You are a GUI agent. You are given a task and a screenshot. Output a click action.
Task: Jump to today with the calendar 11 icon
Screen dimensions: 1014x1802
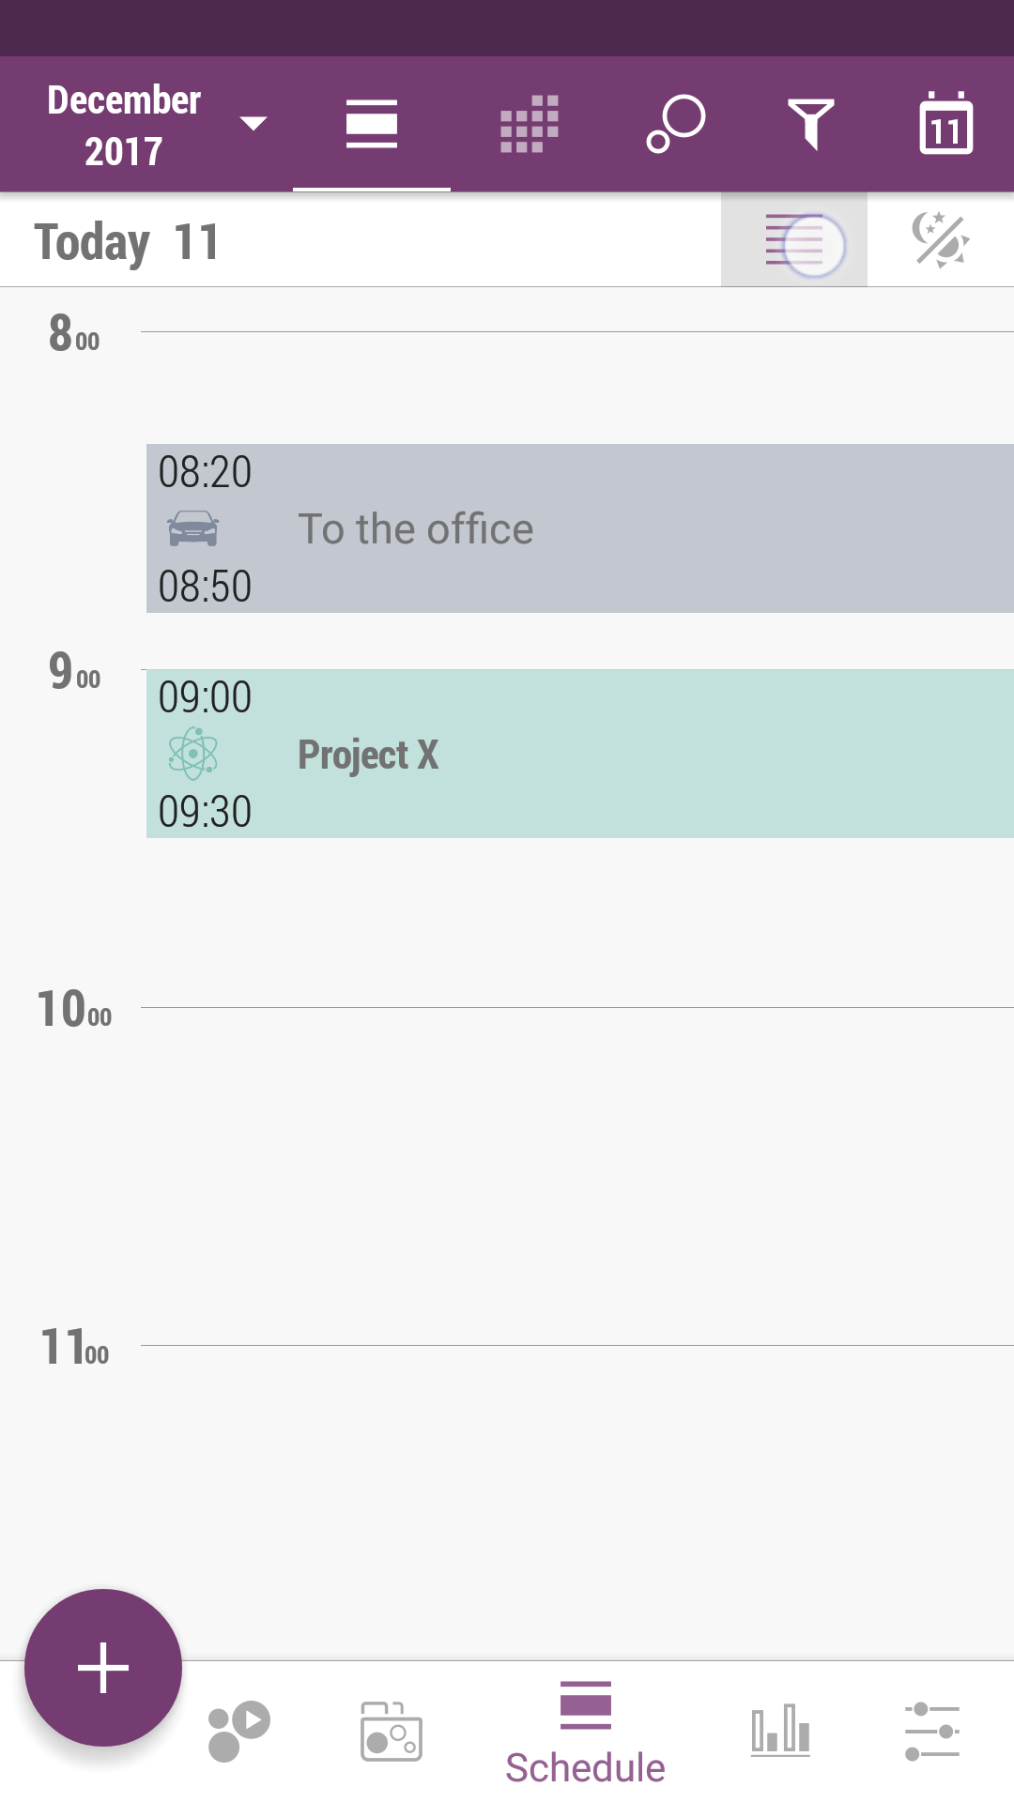pos(945,123)
